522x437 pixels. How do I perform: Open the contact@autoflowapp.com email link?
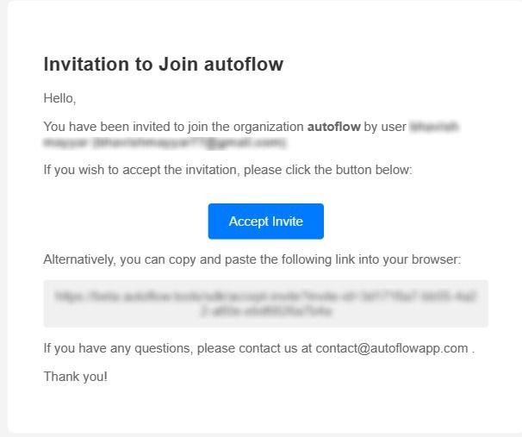pyautogui.click(x=392, y=348)
